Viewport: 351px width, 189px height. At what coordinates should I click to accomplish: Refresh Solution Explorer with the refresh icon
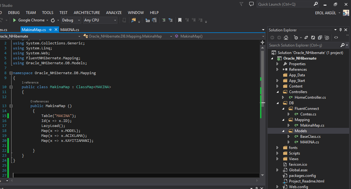[313, 38]
